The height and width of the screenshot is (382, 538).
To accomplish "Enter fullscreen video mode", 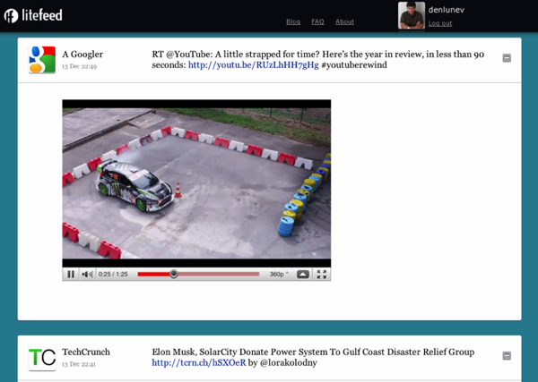I will [322, 275].
